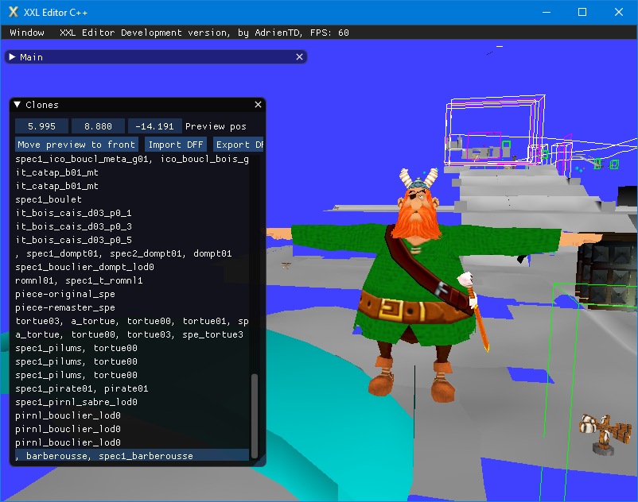Close the Clones panel
This screenshot has height=502, width=638.
tap(258, 105)
